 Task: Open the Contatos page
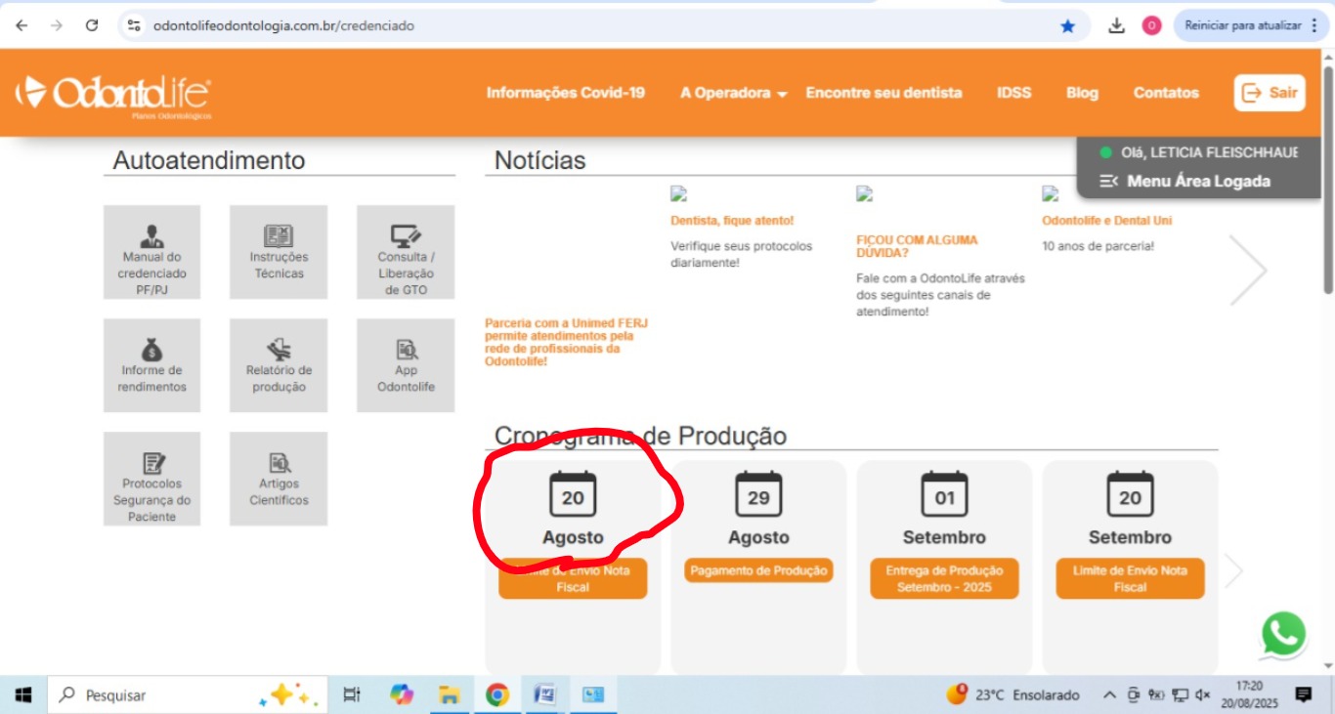[x=1166, y=94]
